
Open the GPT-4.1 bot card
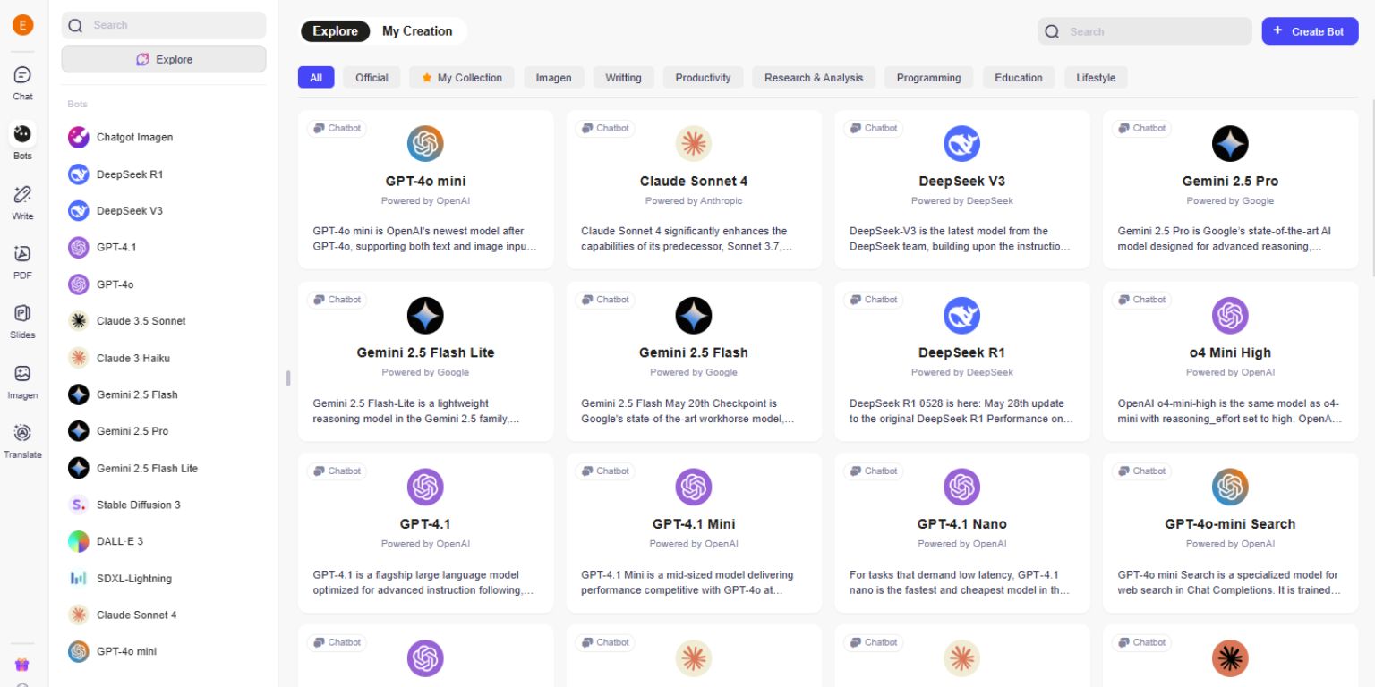[425, 532]
